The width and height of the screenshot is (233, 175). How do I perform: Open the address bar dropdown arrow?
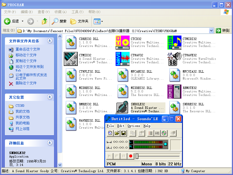[x=211, y=31]
